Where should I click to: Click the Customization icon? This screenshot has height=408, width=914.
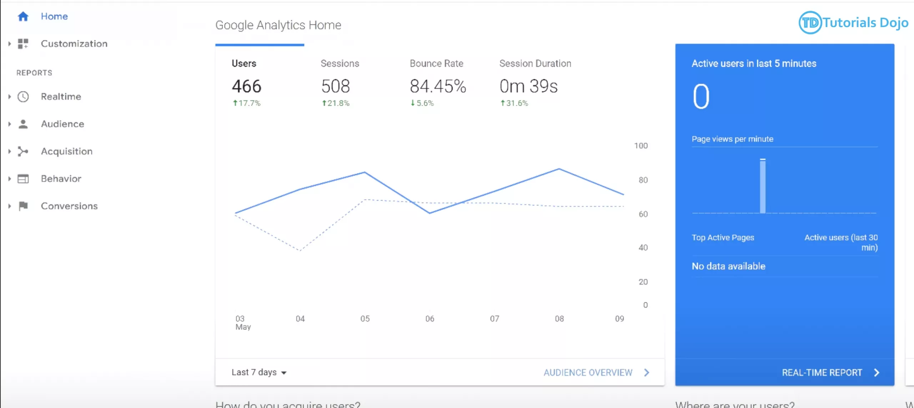coord(23,44)
